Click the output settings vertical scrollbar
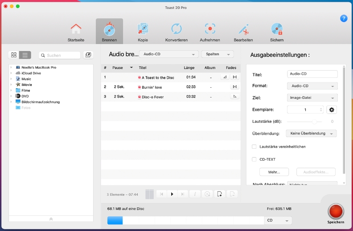The width and height of the screenshot is (353, 231). [x=344, y=120]
